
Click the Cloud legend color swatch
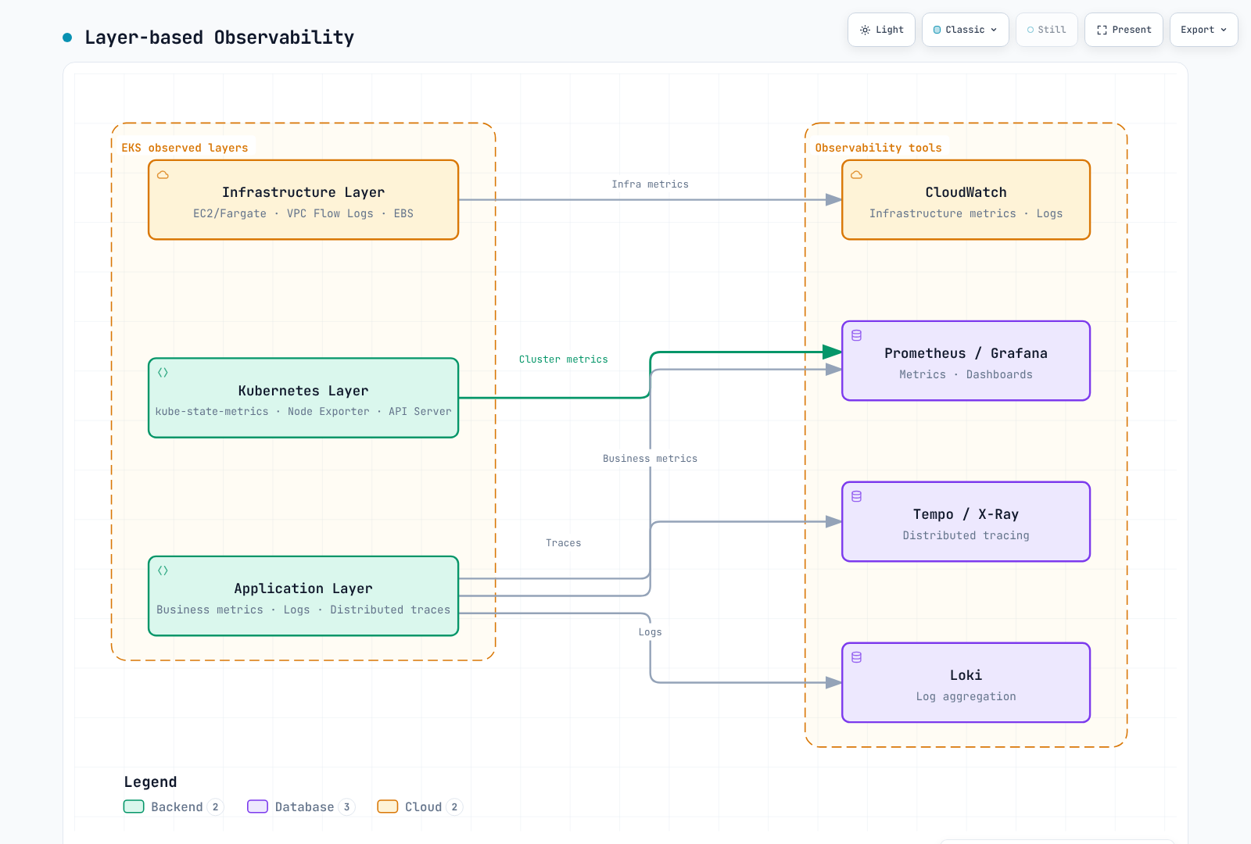(388, 806)
